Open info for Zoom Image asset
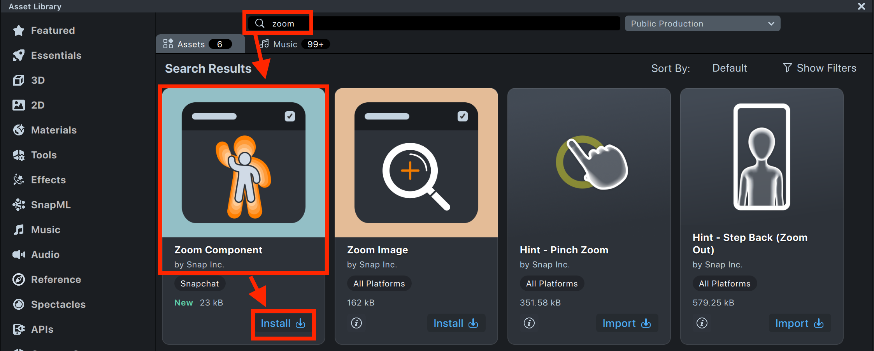Screen dimensions: 874x351 (x=356, y=323)
